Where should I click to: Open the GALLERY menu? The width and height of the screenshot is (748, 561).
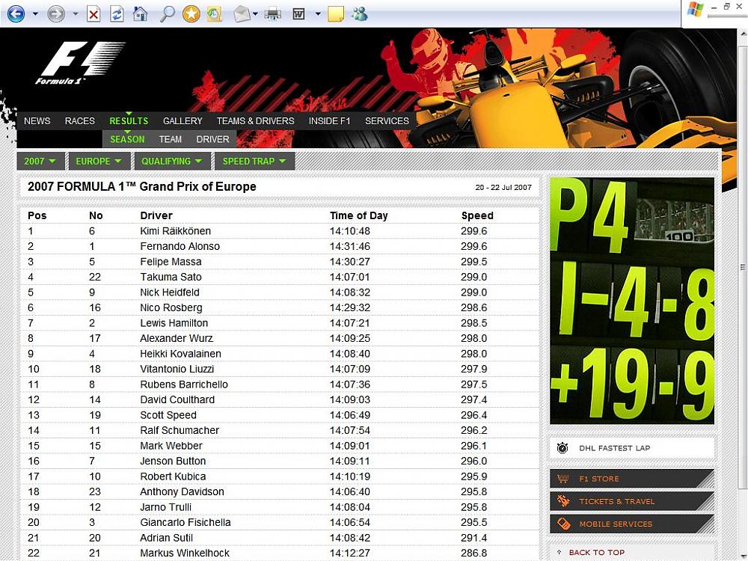pyautogui.click(x=183, y=121)
